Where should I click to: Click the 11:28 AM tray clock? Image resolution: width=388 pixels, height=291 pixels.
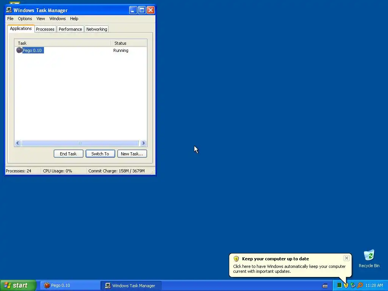click(x=374, y=286)
